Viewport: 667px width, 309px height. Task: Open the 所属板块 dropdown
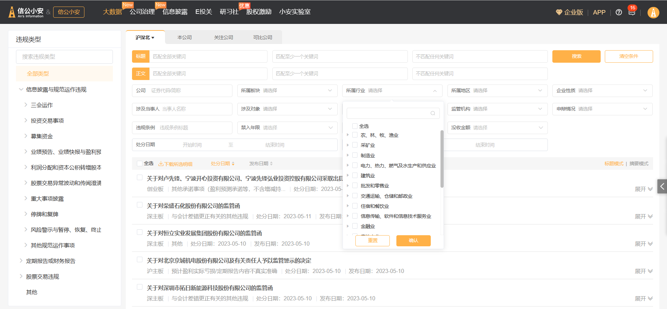tap(287, 90)
